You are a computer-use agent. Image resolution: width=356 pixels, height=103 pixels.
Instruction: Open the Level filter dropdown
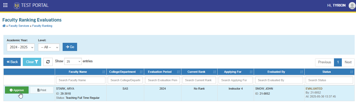pos(49,47)
